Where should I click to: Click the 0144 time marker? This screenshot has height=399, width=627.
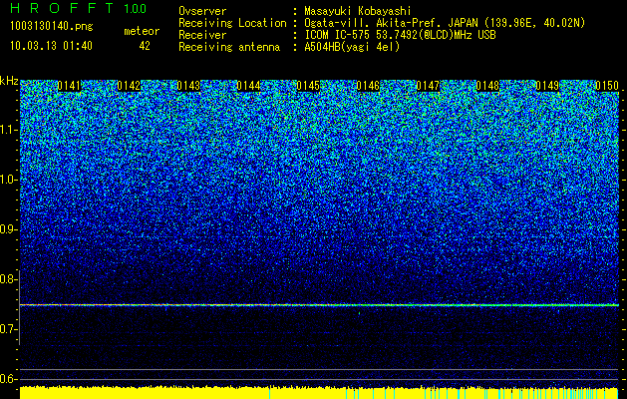(x=248, y=86)
